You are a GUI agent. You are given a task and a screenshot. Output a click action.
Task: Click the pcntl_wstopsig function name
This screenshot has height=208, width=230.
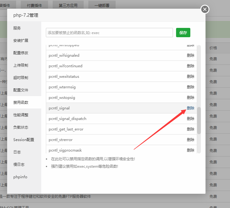[62, 98]
